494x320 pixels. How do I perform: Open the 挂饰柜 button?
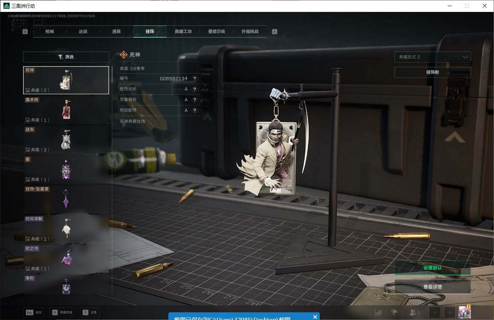[x=432, y=72]
